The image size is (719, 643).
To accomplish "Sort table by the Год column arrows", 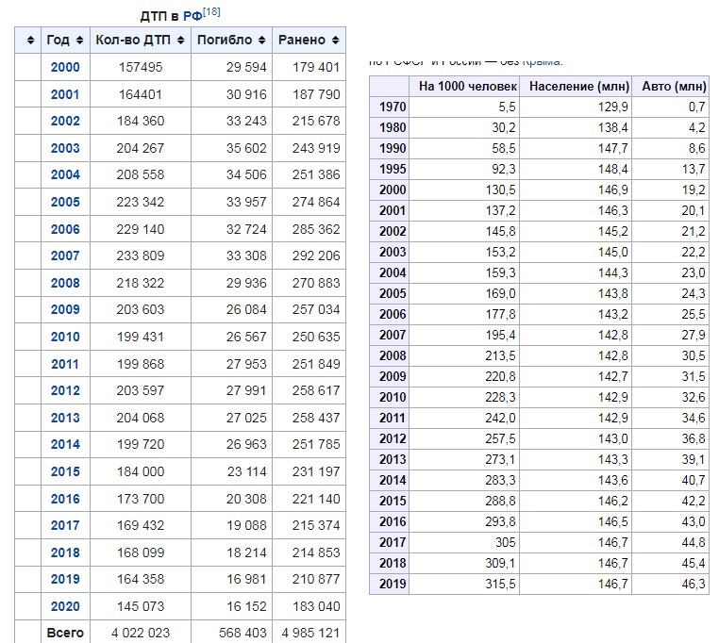I will click(x=80, y=41).
